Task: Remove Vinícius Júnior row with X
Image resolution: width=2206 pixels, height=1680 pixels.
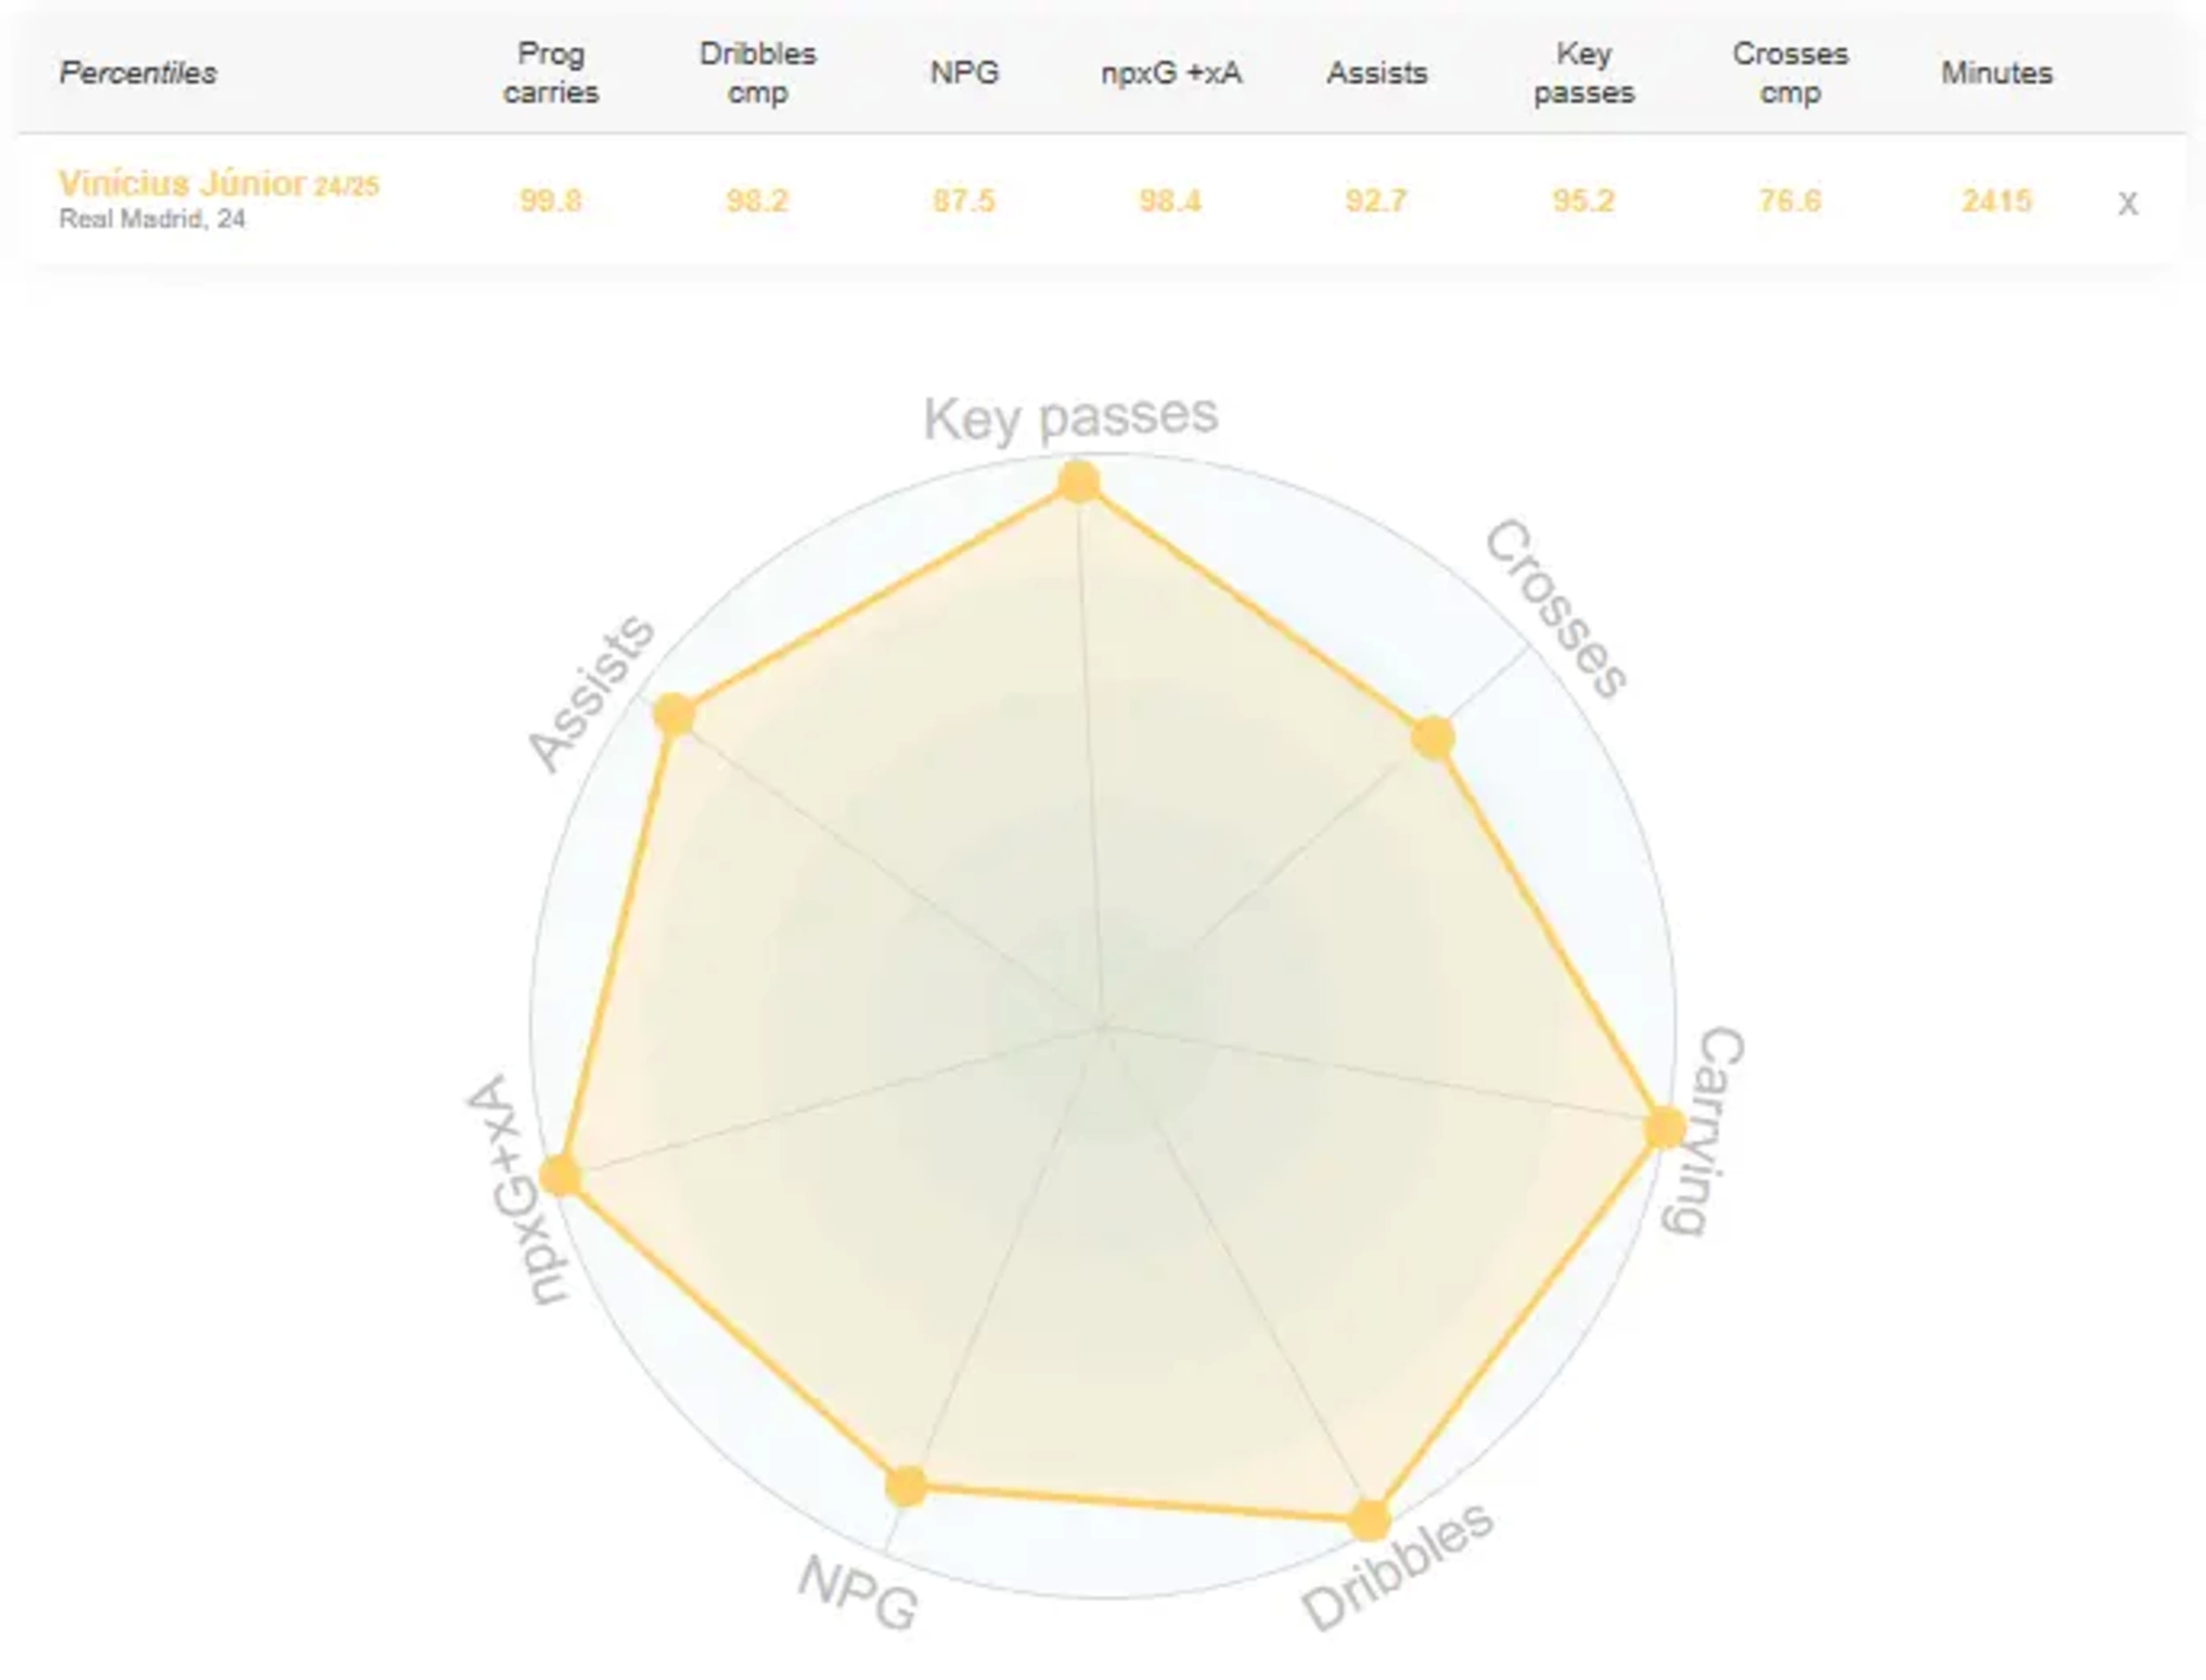Action: pos(2127,204)
